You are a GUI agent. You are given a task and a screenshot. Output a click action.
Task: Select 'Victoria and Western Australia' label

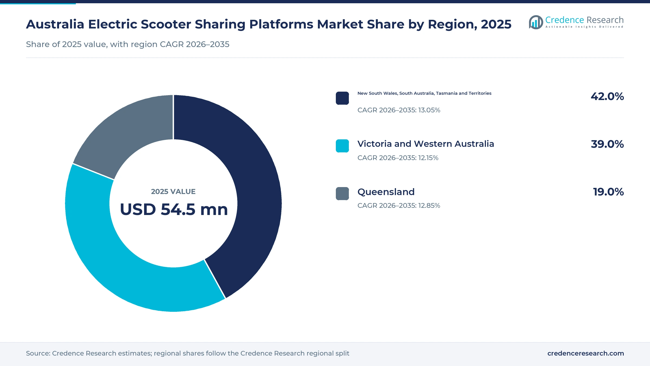[x=426, y=144]
